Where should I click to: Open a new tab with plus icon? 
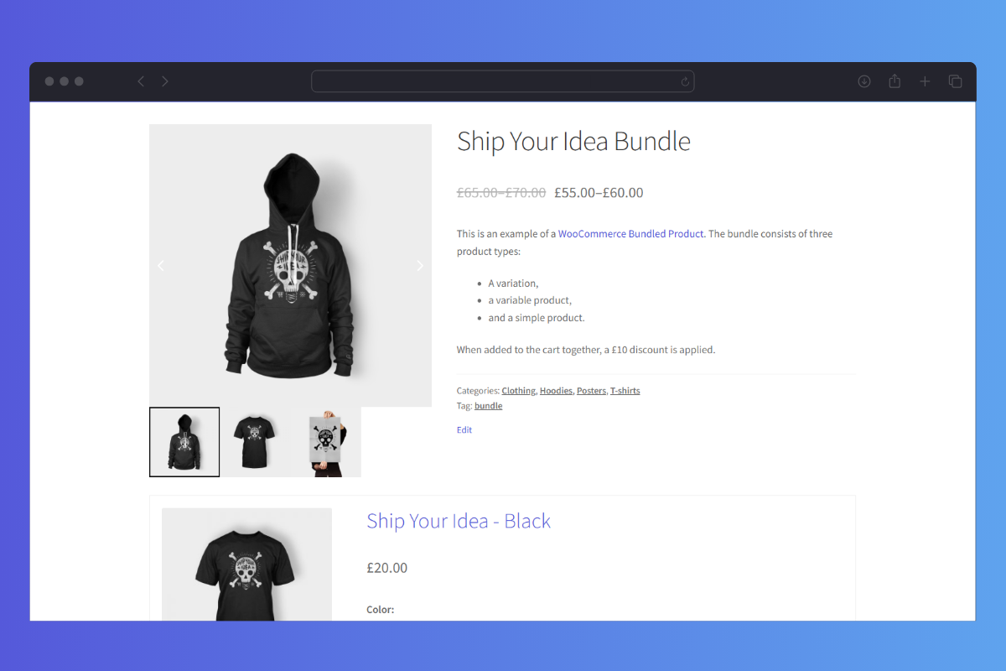pyautogui.click(x=925, y=81)
